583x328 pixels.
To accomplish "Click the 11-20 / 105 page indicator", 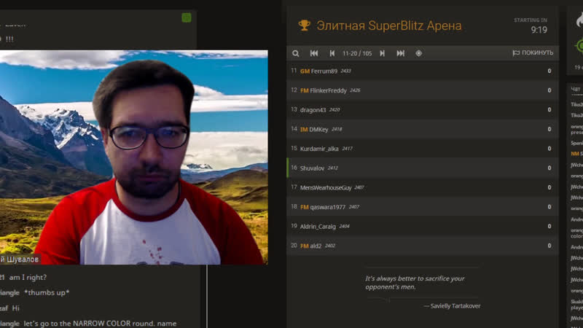I will tap(357, 53).
